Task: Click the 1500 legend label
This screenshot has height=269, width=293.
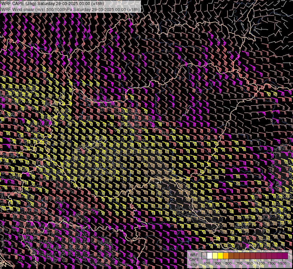Action: 282,263
